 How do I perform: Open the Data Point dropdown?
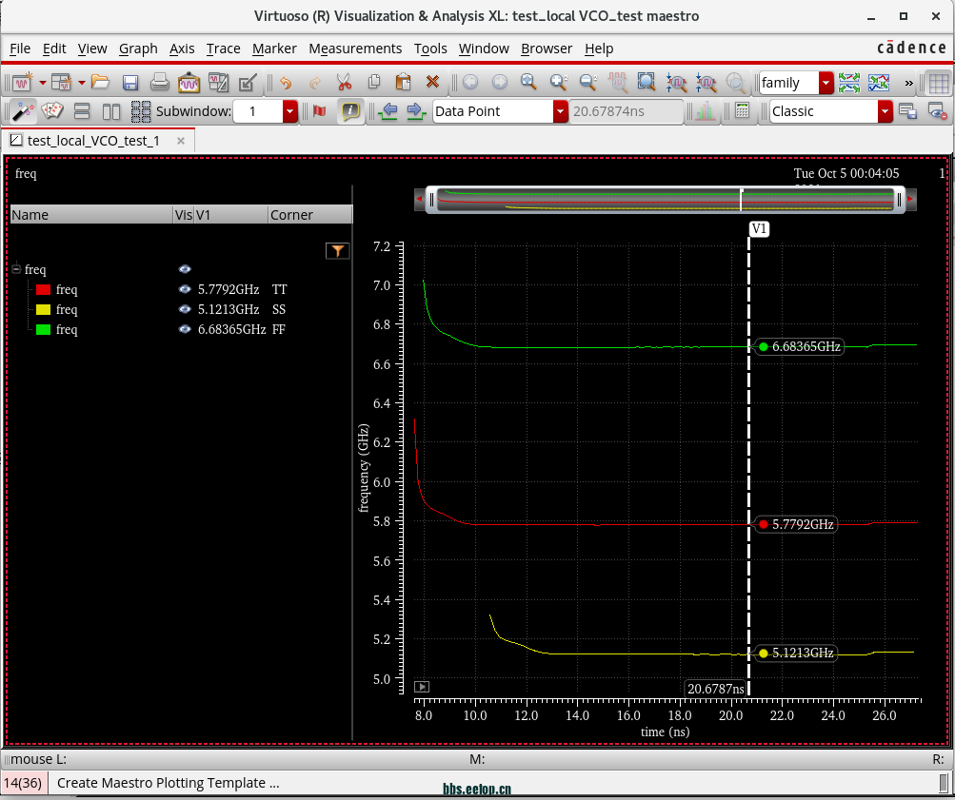tap(560, 111)
